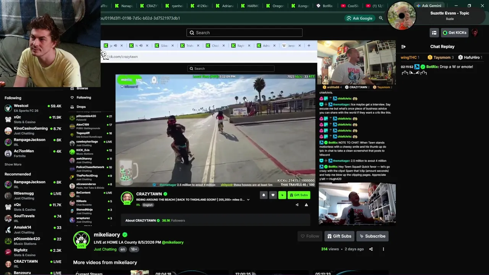Expand the Following list with Show More
Screen dimensions: 489x275
13,165
